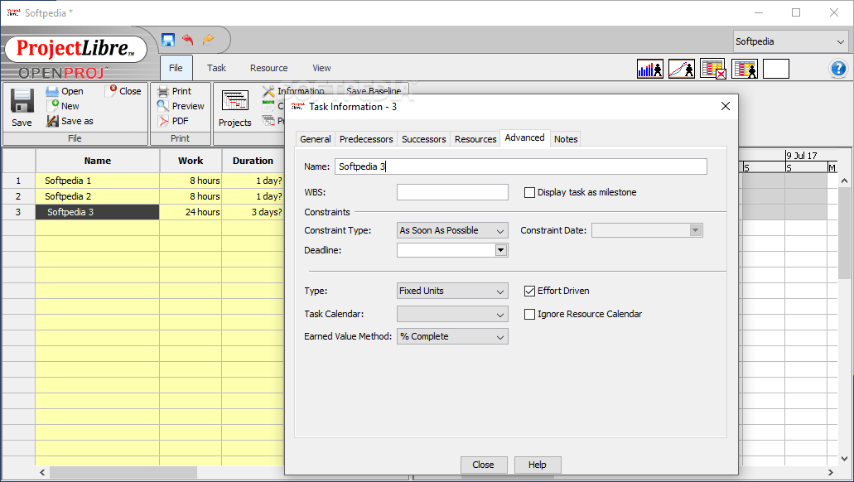This screenshot has width=854, height=482.
Task: Open the Softpedia project selector dropdown
Action: (791, 41)
